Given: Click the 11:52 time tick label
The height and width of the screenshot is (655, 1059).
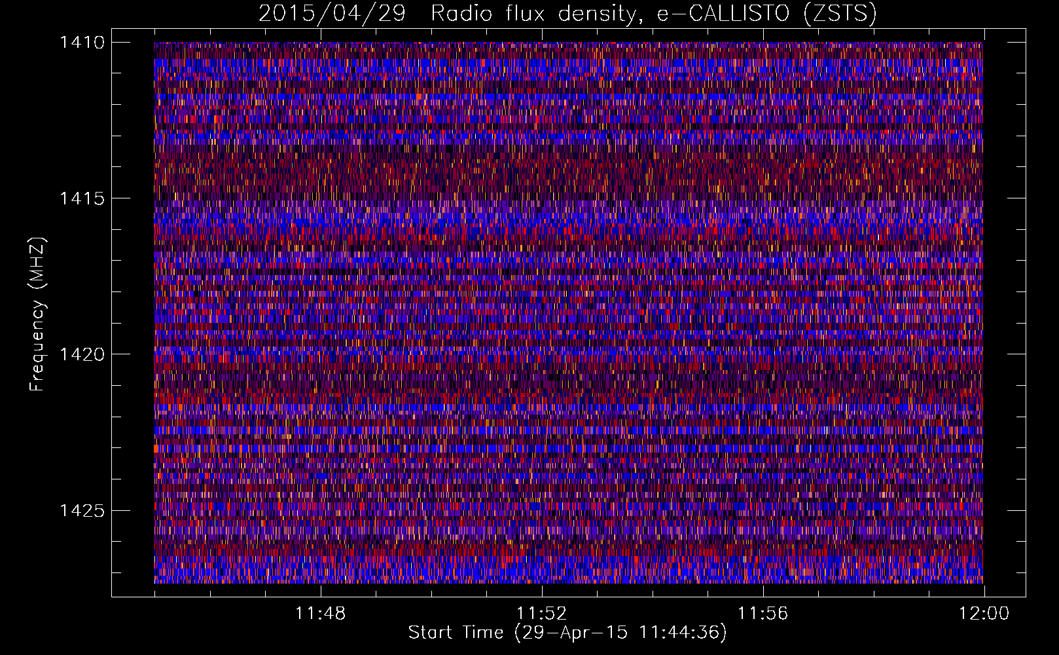Looking at the screenshot, I should (541, 614).
